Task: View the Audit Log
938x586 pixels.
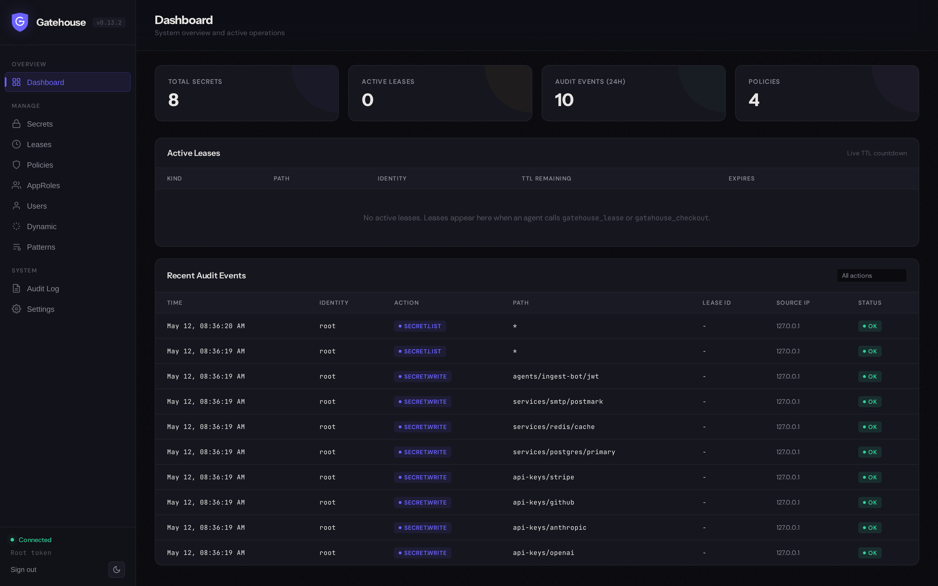Action: click(x=67, y=288)
